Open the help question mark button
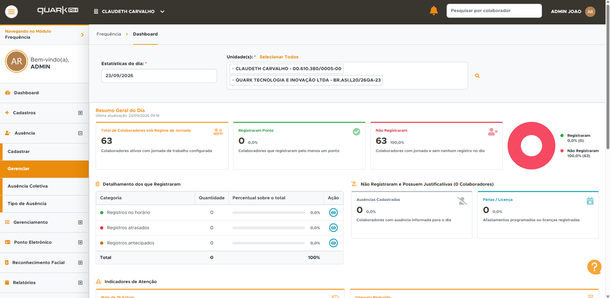 (x=594, y=267)
